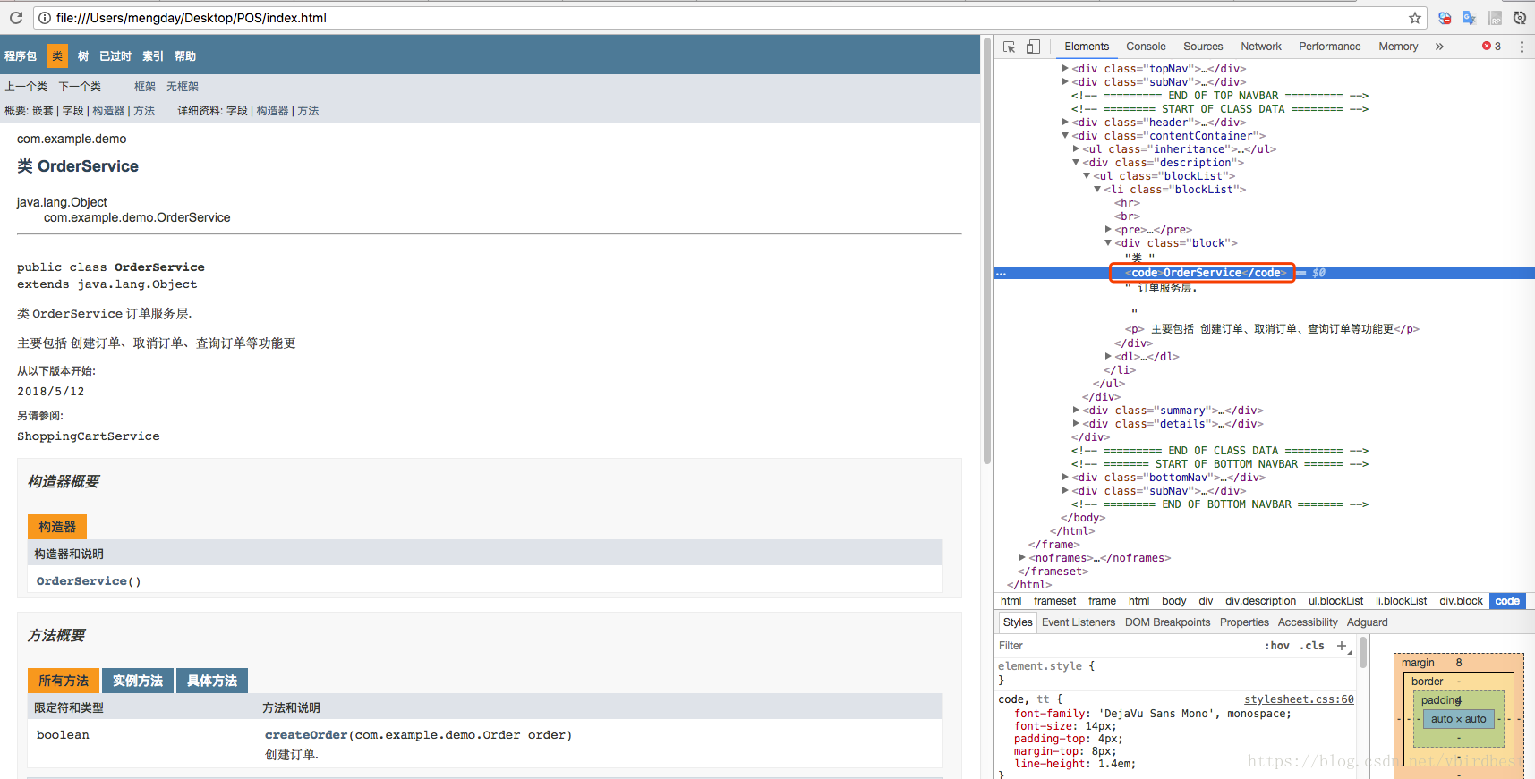Click the plus icon to add style rule

click(1341, 646)
